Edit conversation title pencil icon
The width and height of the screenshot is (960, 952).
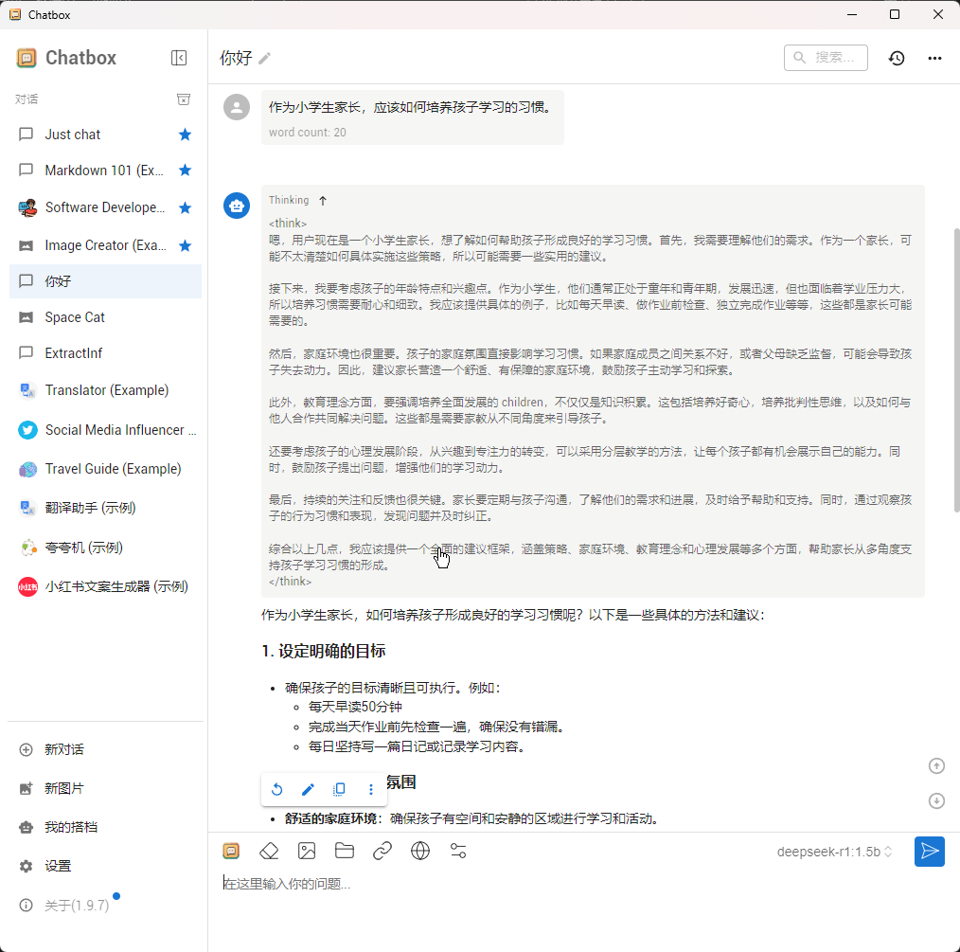coord(264,58)
